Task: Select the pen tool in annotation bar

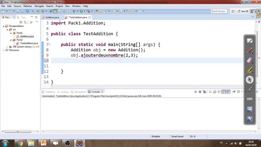Action: point(250,50)
